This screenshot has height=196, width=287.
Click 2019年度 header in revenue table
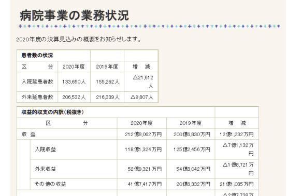190,123
